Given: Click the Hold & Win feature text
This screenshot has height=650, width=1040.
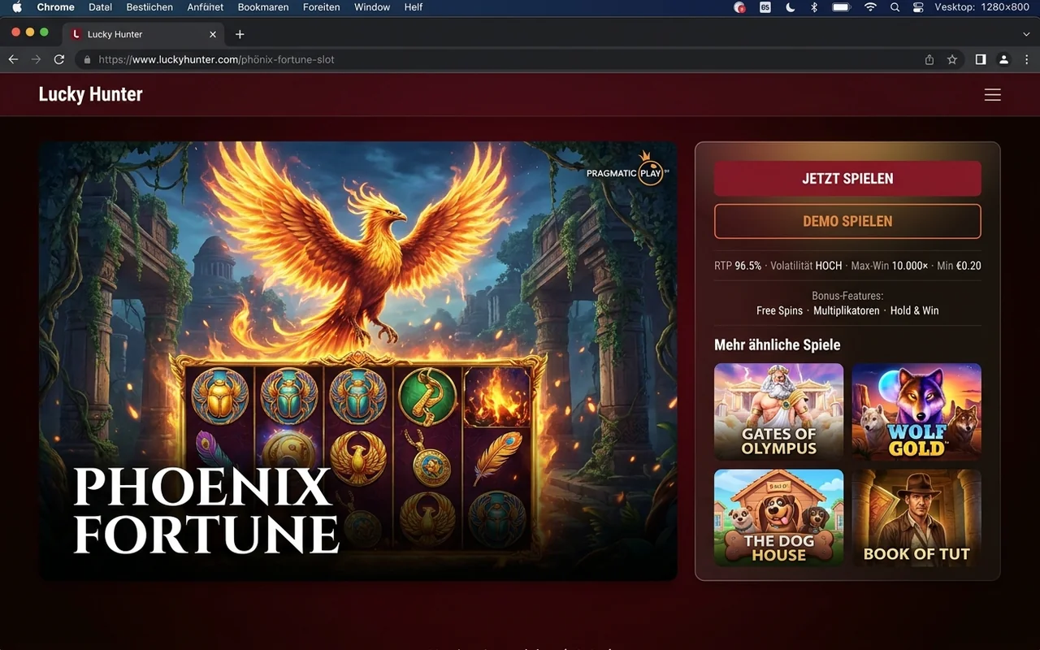Looking at the screenshot, I should pyautogui.click(x=914, y=310).
